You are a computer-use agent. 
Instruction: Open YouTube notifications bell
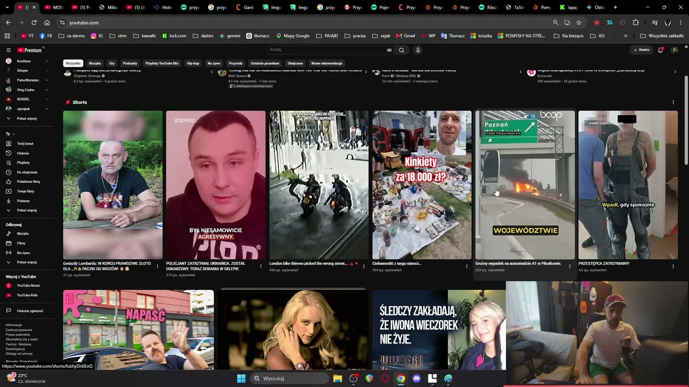(x=660, y=50)
